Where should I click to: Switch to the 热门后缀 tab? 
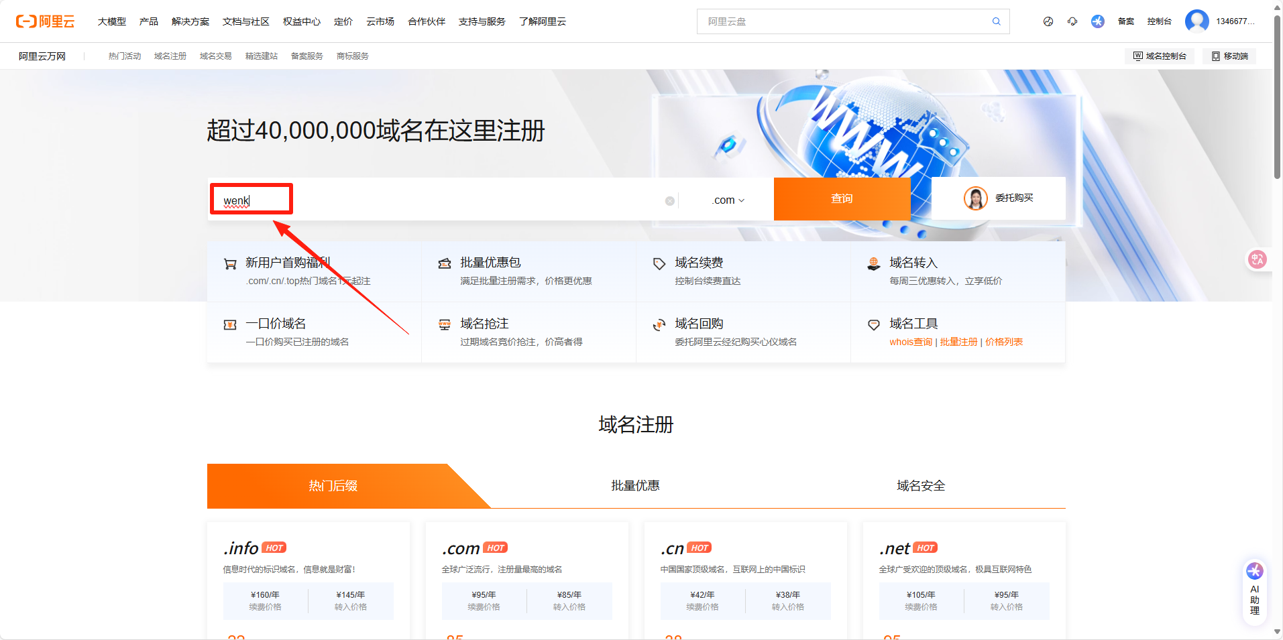[333, 486]
